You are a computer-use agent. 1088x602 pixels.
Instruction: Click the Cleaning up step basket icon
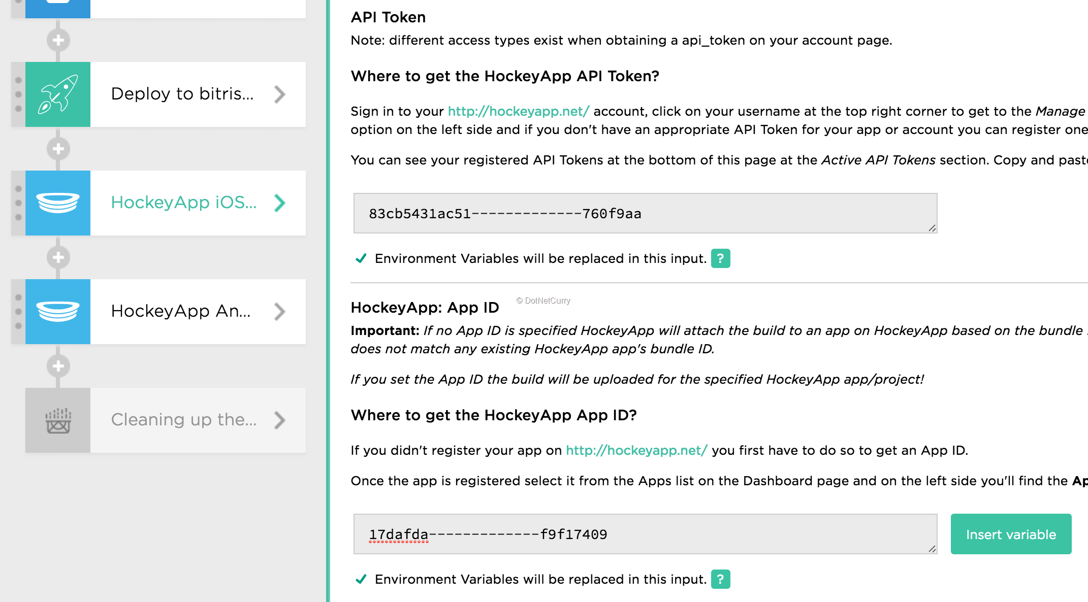pyautogui.click(x=58, y=420)
